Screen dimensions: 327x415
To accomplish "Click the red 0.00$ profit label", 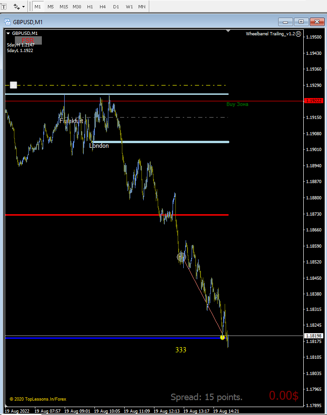I will pyautogui.click(x=284, y=395).
